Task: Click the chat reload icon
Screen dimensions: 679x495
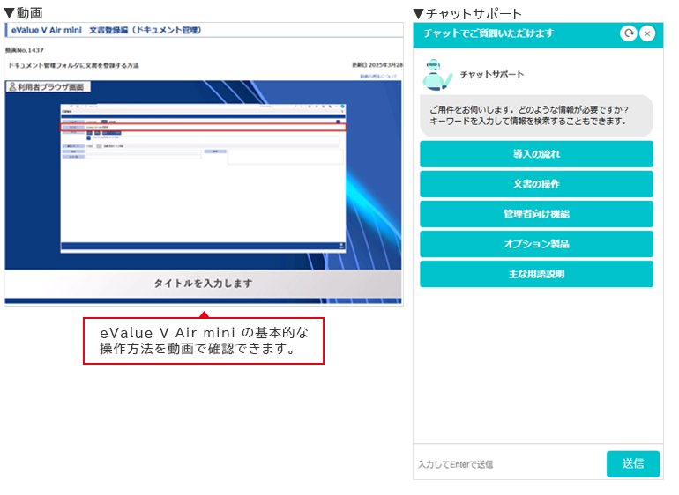Action: (629, 33)
